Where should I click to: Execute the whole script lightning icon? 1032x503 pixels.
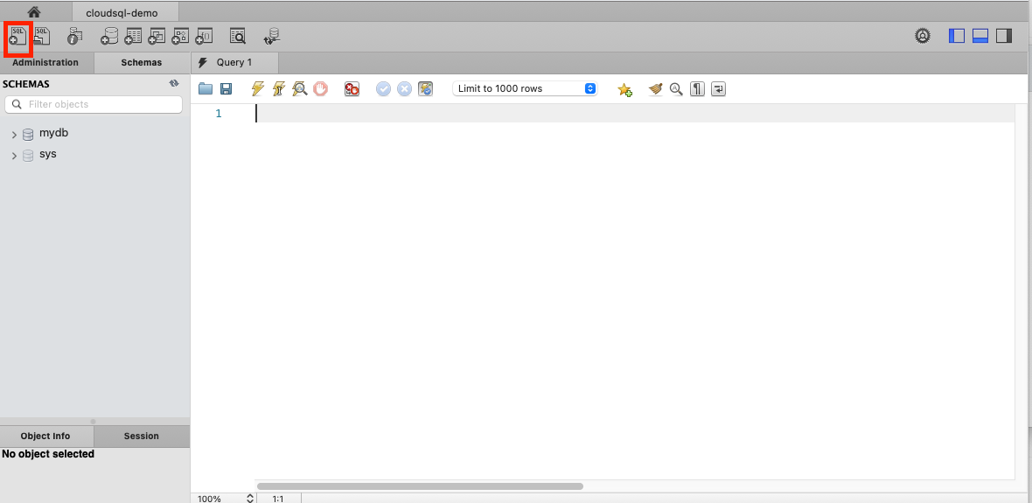point(257,89)
